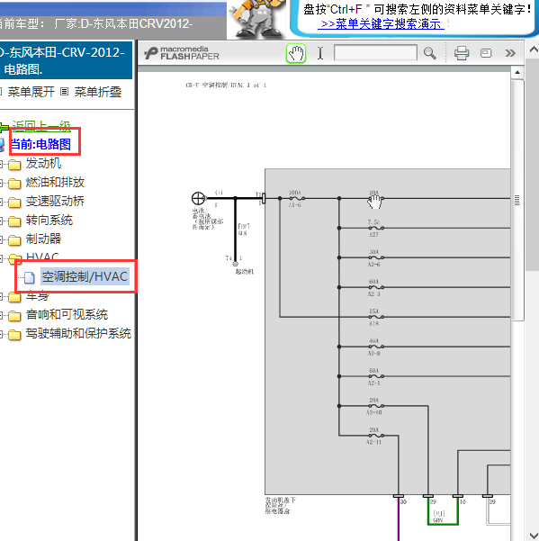Click the Macromedia FlashPaper logo
The width and height of the screenshot is (539, 541).
point(182,53)
